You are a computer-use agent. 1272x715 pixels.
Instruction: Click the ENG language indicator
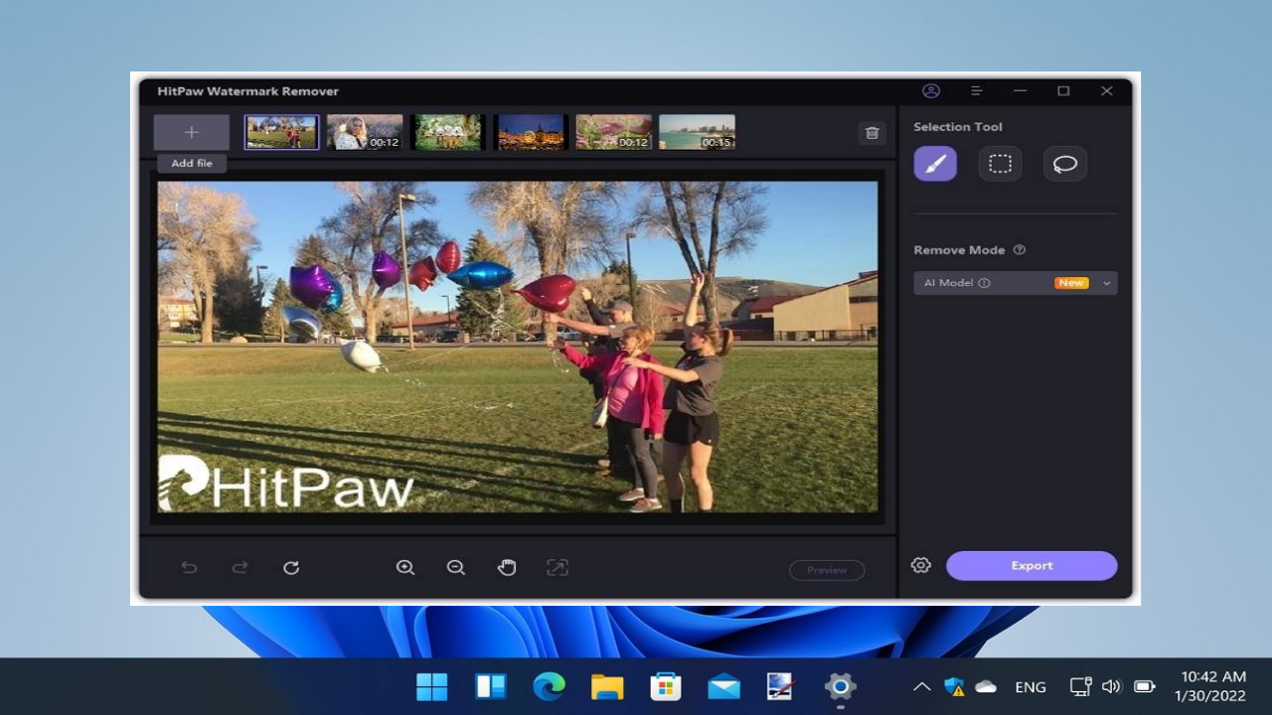(x=1031, y=687)
